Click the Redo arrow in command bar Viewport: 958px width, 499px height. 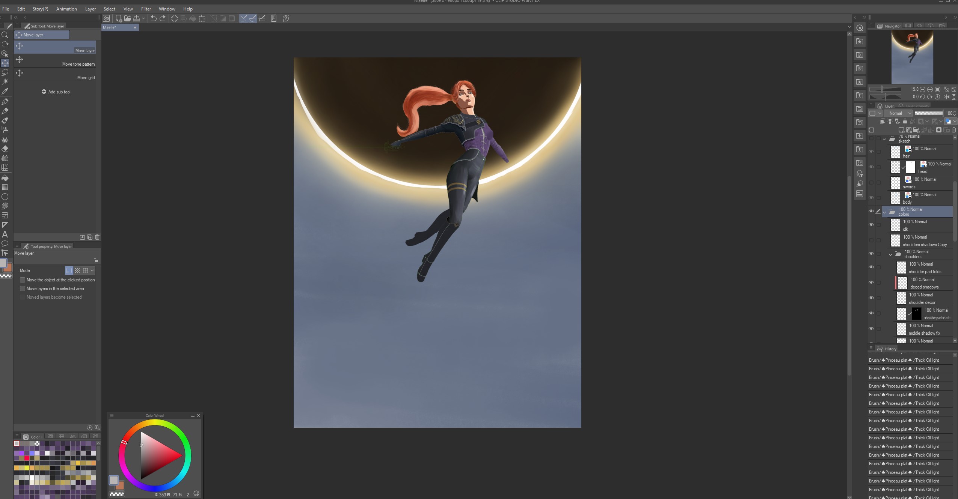click(x=163, y=18)
